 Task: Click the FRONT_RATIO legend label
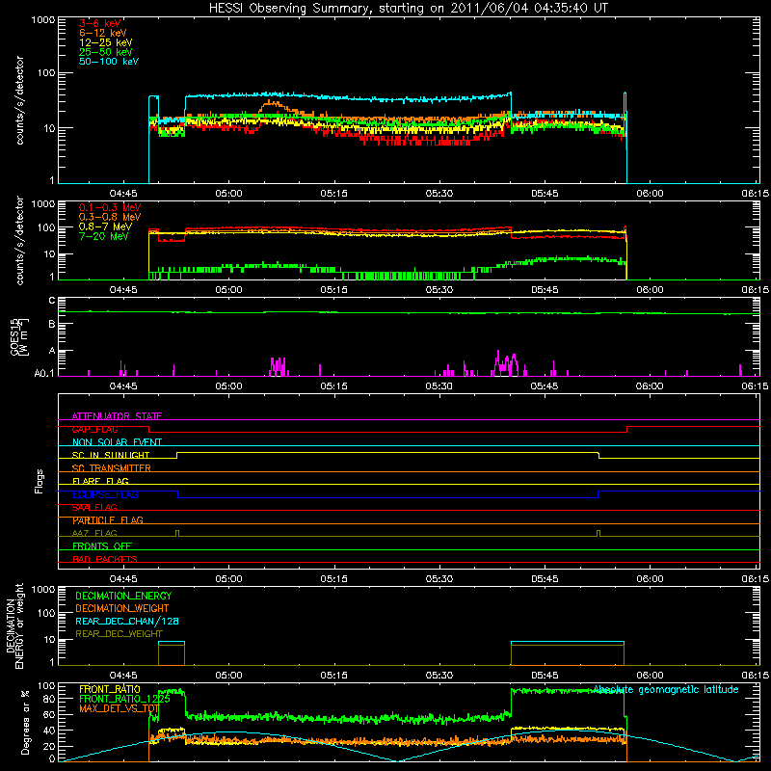click(x=110, y=689)
